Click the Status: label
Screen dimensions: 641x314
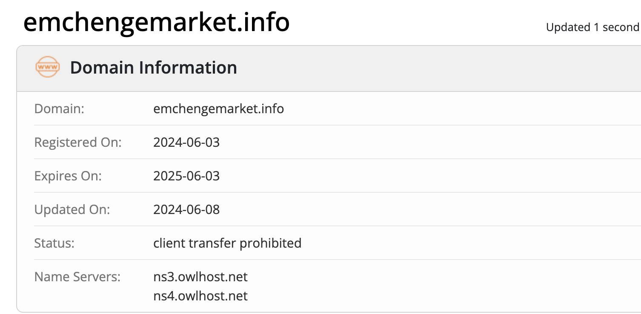[x=54, y=243]
